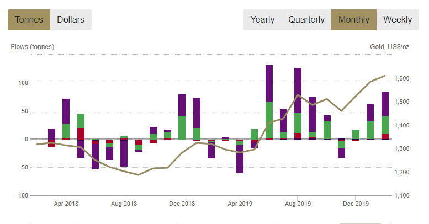
Task: Click the Dec 2019 x-axis label
Action: tap(355, 204)
